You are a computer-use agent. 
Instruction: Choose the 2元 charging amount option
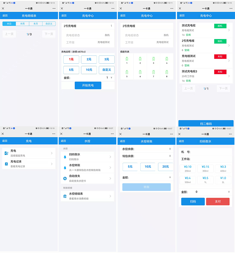89,60
